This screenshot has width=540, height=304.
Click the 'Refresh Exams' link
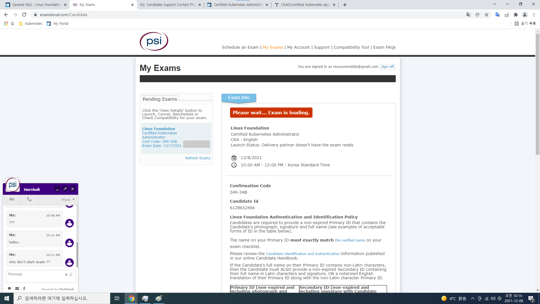pyautogui.click(x=198, y=158)
